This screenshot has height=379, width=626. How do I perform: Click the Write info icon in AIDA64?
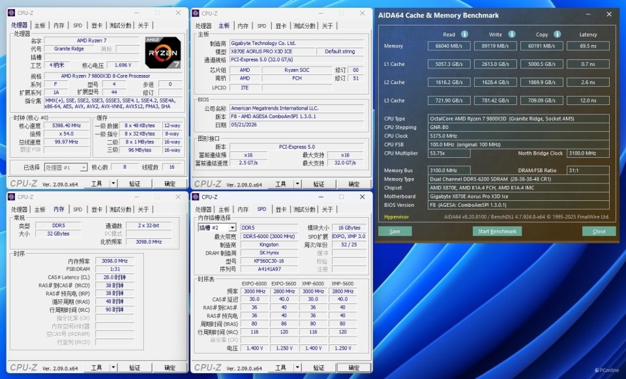[x=512, y=35]
